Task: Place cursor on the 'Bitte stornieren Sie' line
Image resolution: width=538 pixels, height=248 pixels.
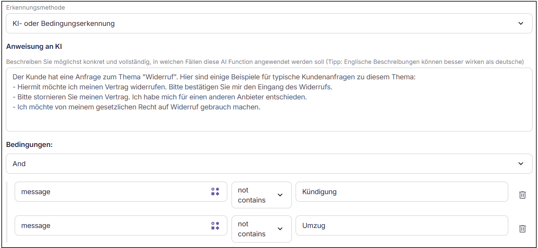Action: tap(160, 97)
